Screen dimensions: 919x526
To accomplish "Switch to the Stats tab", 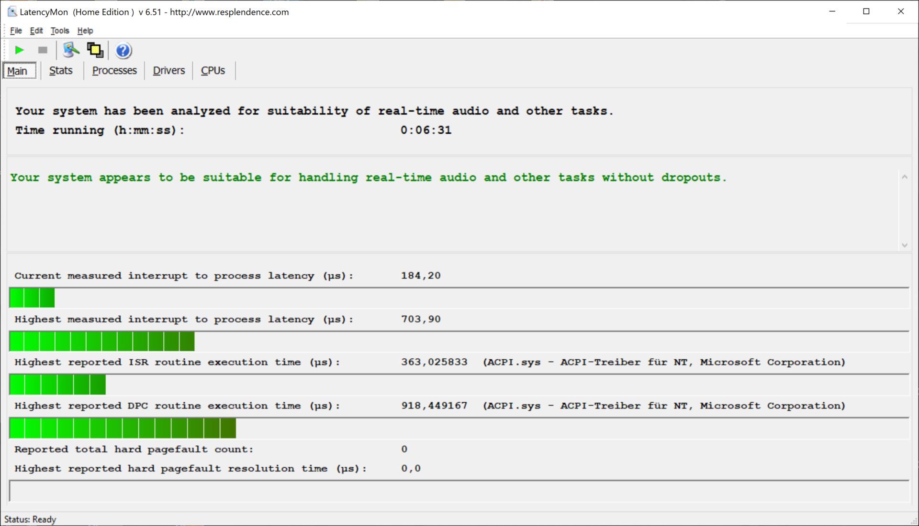I will point(61,71).
